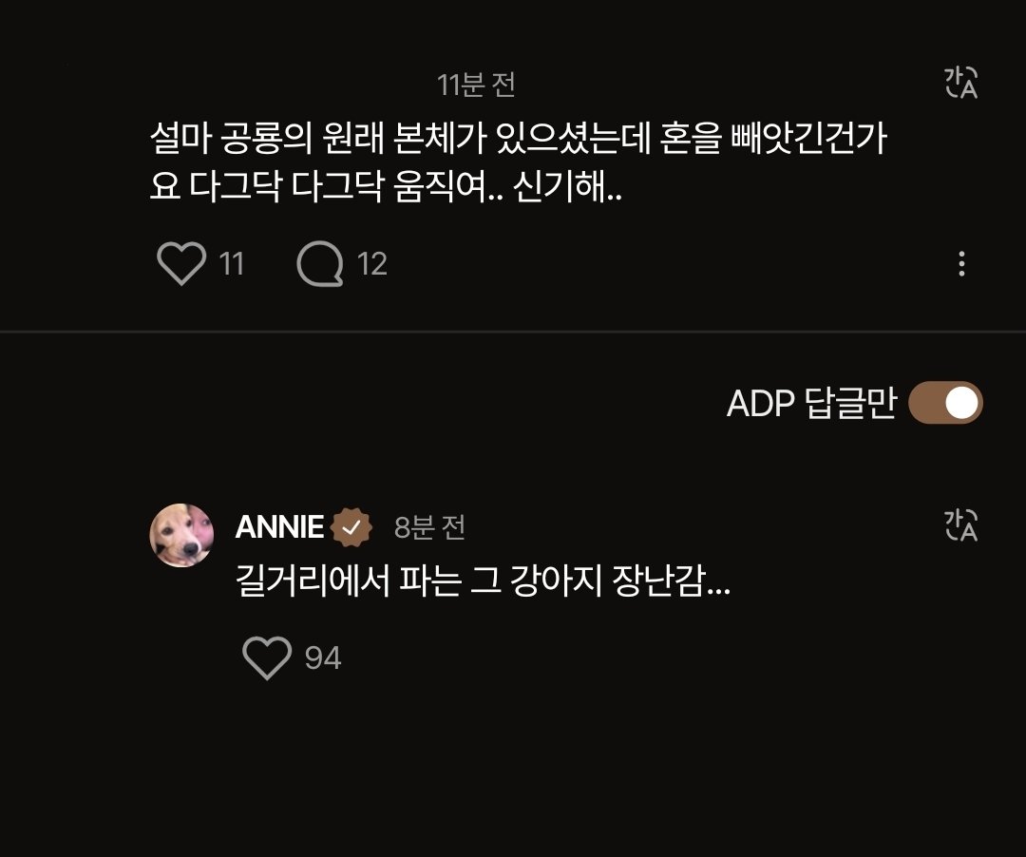The height and width of the screenshot is (857, 1026).
Task: Tap ANNIE's verified badge icon
Action: (351, 527)
